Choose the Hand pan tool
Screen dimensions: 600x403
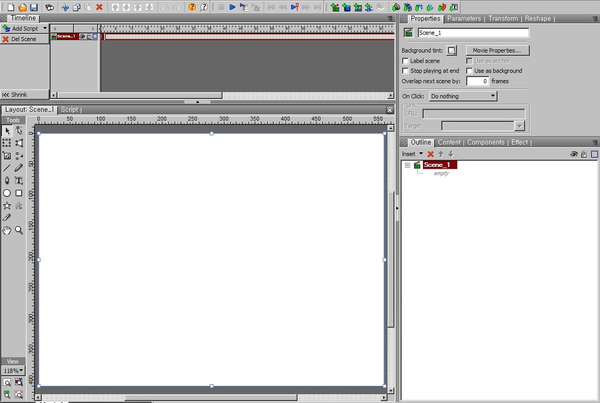click(x=7, y=230)
